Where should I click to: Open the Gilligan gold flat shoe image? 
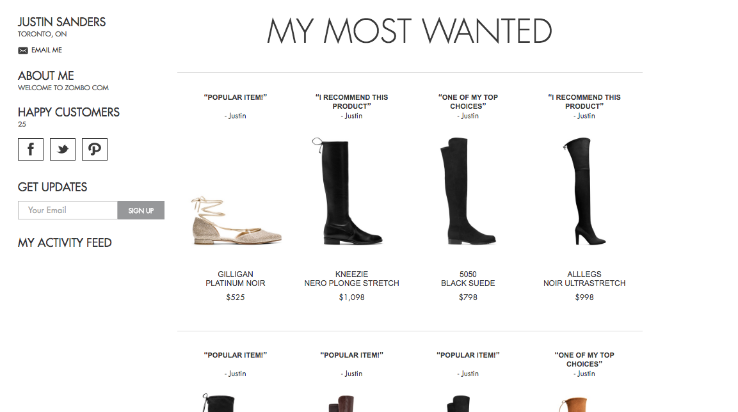(x=236, y=220)
